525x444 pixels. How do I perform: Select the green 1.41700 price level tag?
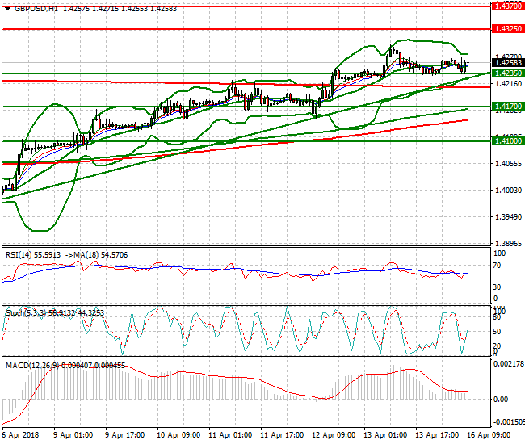point(507,106)
